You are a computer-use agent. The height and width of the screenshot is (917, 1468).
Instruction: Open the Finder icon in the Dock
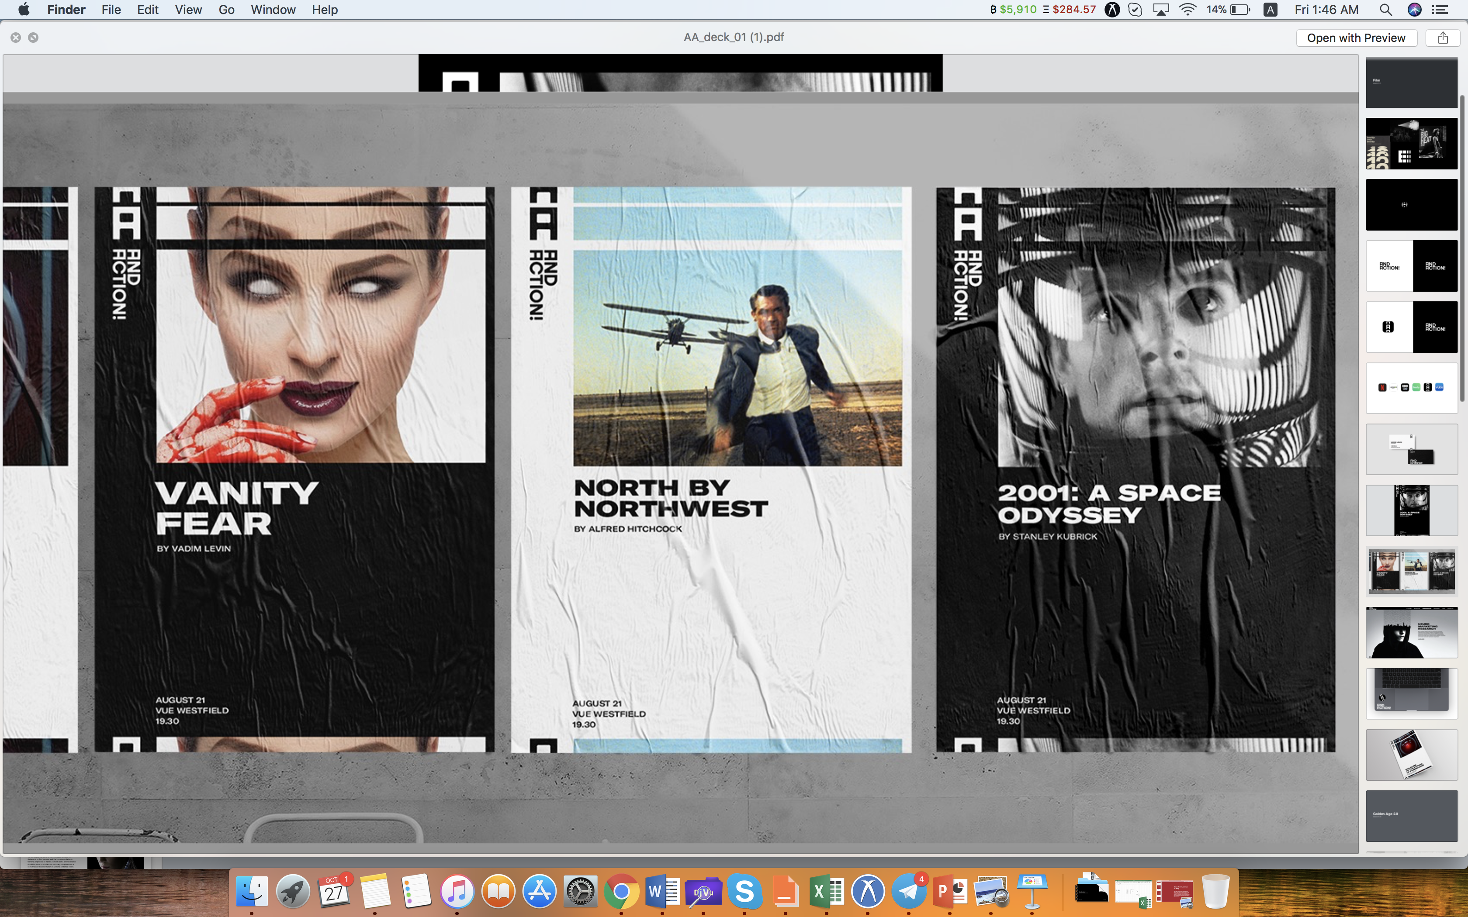pyautogui.click(x=251, y=892)
